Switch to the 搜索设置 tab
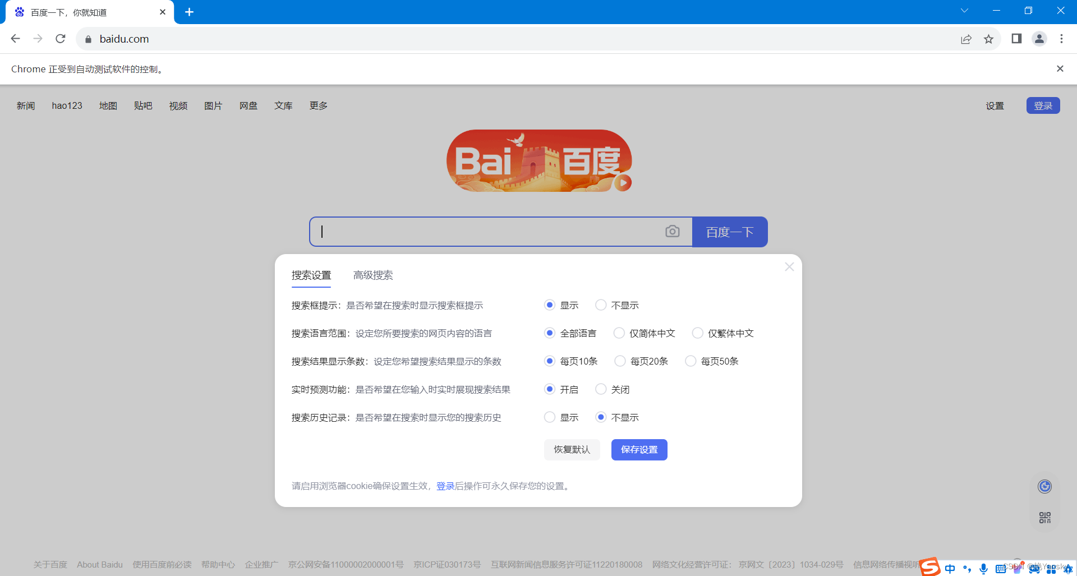This screenshot has height=576, width=1077. 311,275
